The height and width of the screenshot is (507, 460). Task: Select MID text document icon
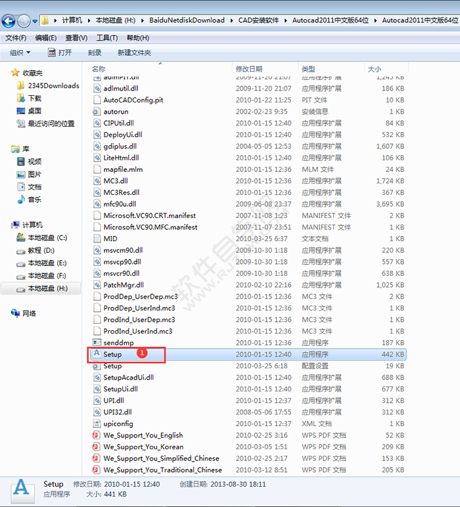tap(97, 238)
